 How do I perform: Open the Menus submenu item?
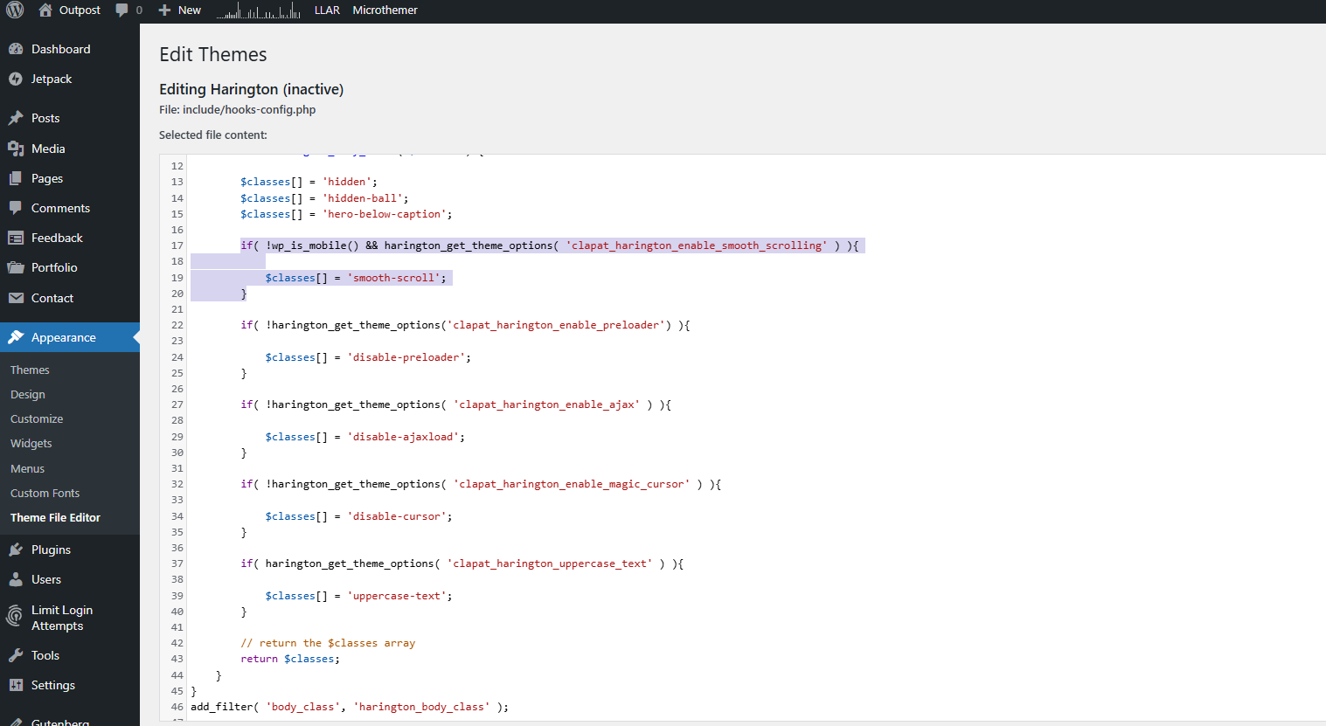(27, 469)
